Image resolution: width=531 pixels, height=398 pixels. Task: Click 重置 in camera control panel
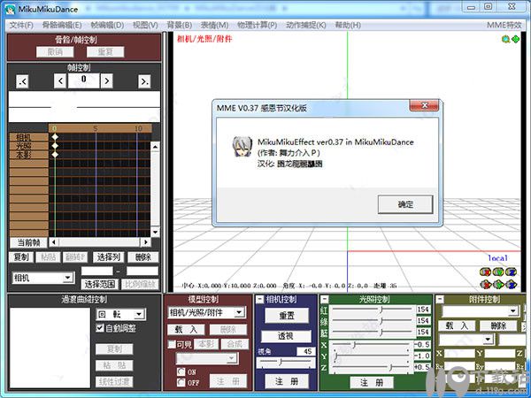coord(287,316)
